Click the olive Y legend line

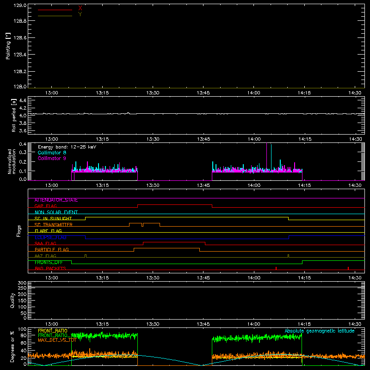[55, 16]
